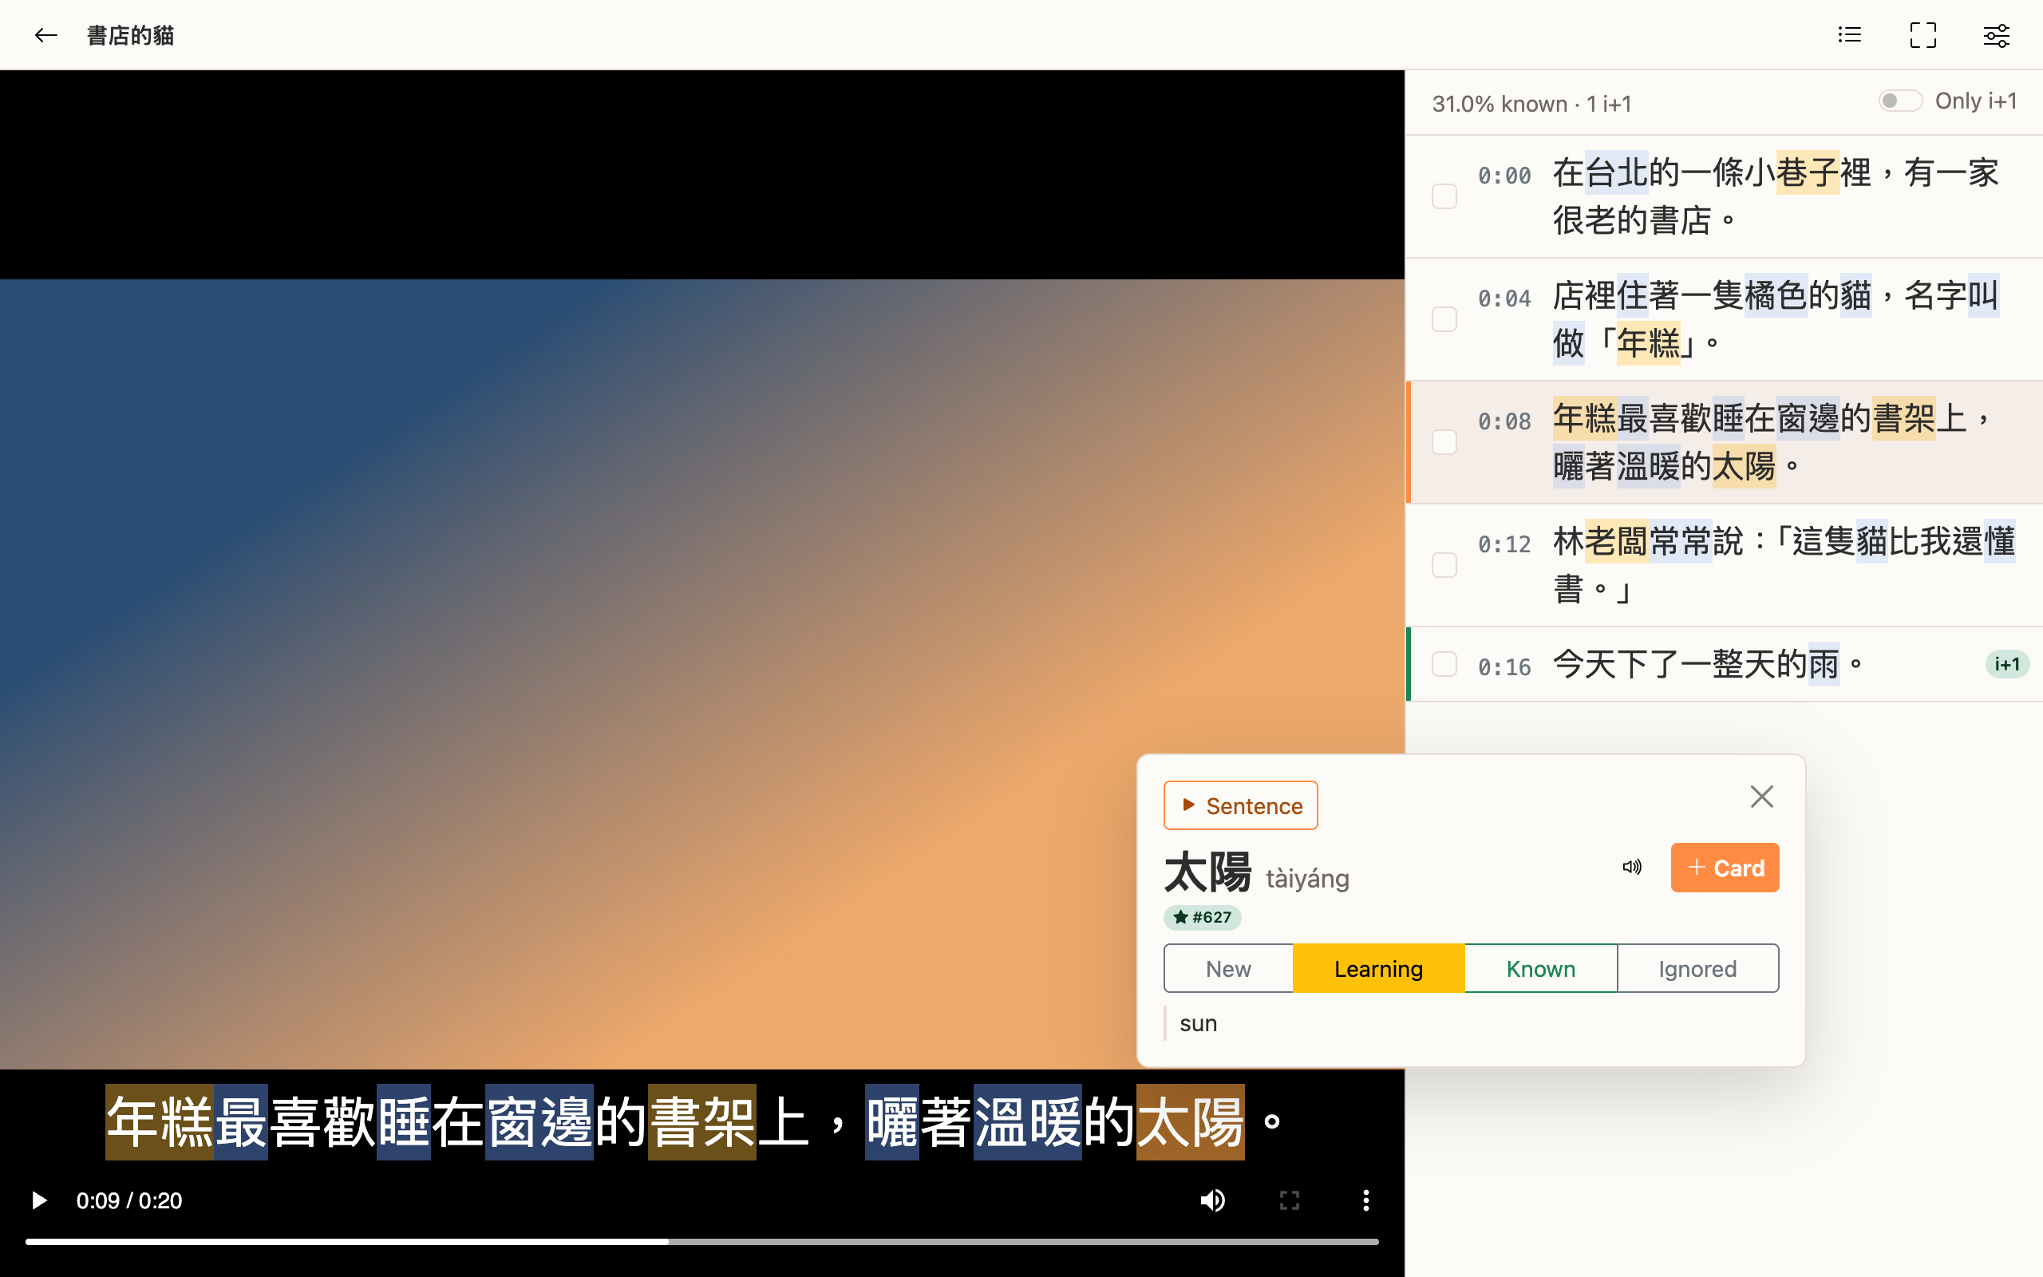Open the settings sliders icon
This screenshot has height=1277, width=2043.
[x=1997, y=34]
